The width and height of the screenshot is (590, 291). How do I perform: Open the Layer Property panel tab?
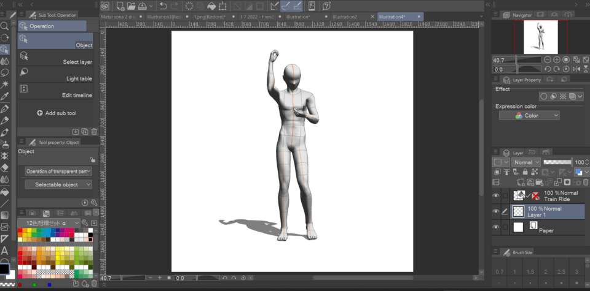(x=522, y=80)
